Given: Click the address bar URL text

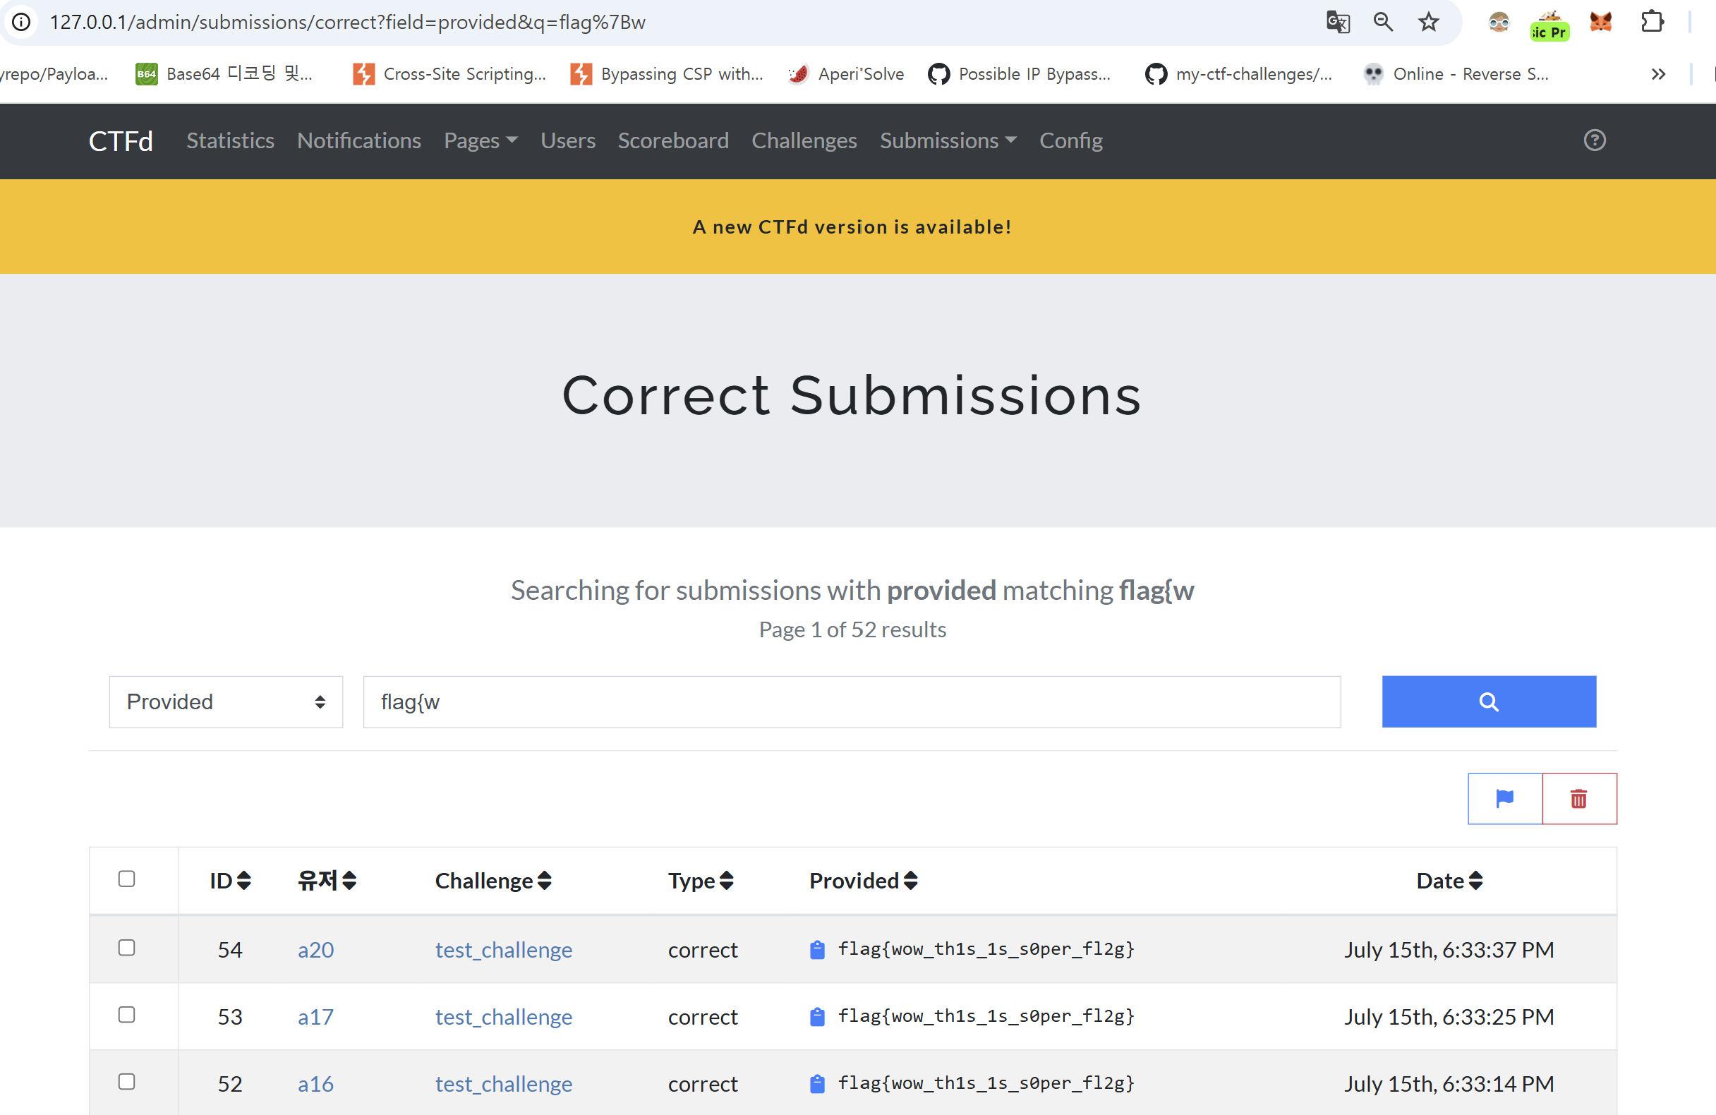Looking at the screenshot, I should 347,22.
